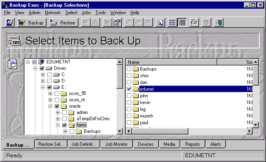Click the dan folder icon

pyautogui.click(x=136, y=82)
